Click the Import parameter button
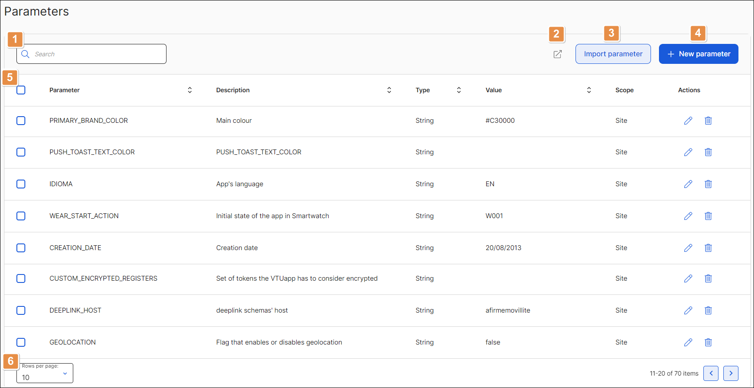 pos(613,54)
